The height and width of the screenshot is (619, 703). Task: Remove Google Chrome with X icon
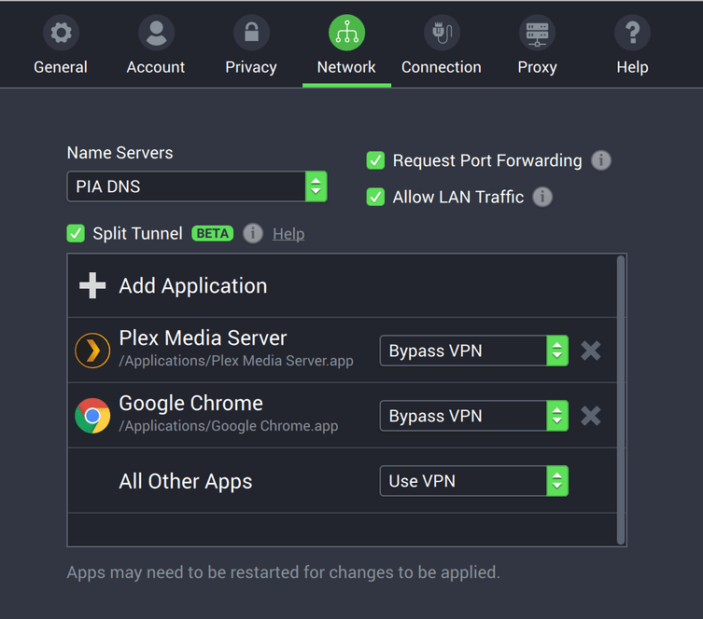tap(590, 416)
